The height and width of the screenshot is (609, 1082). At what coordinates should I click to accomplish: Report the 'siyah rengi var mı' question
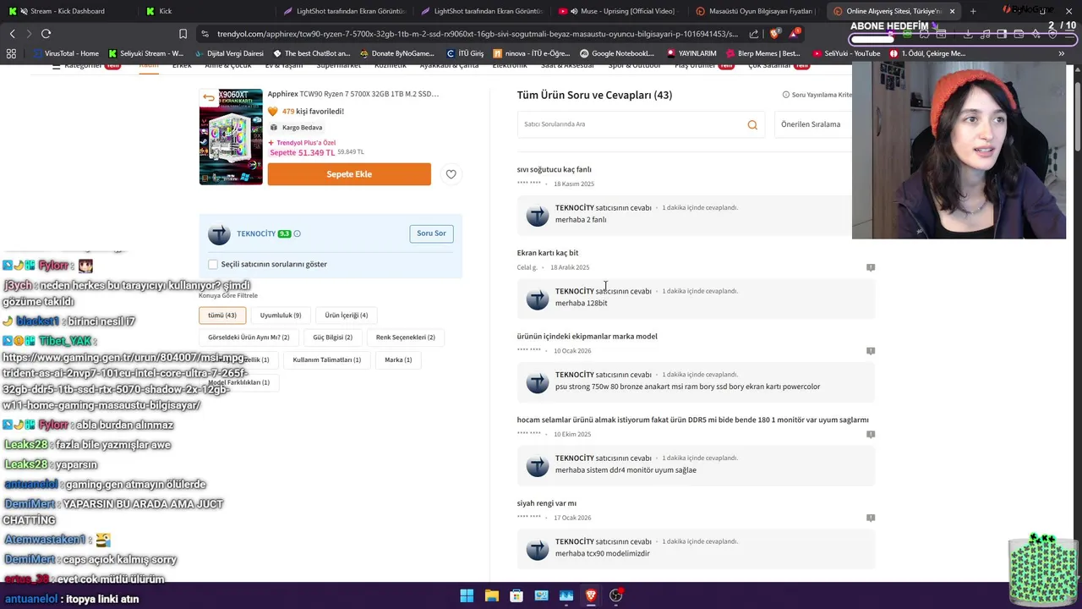871,518
